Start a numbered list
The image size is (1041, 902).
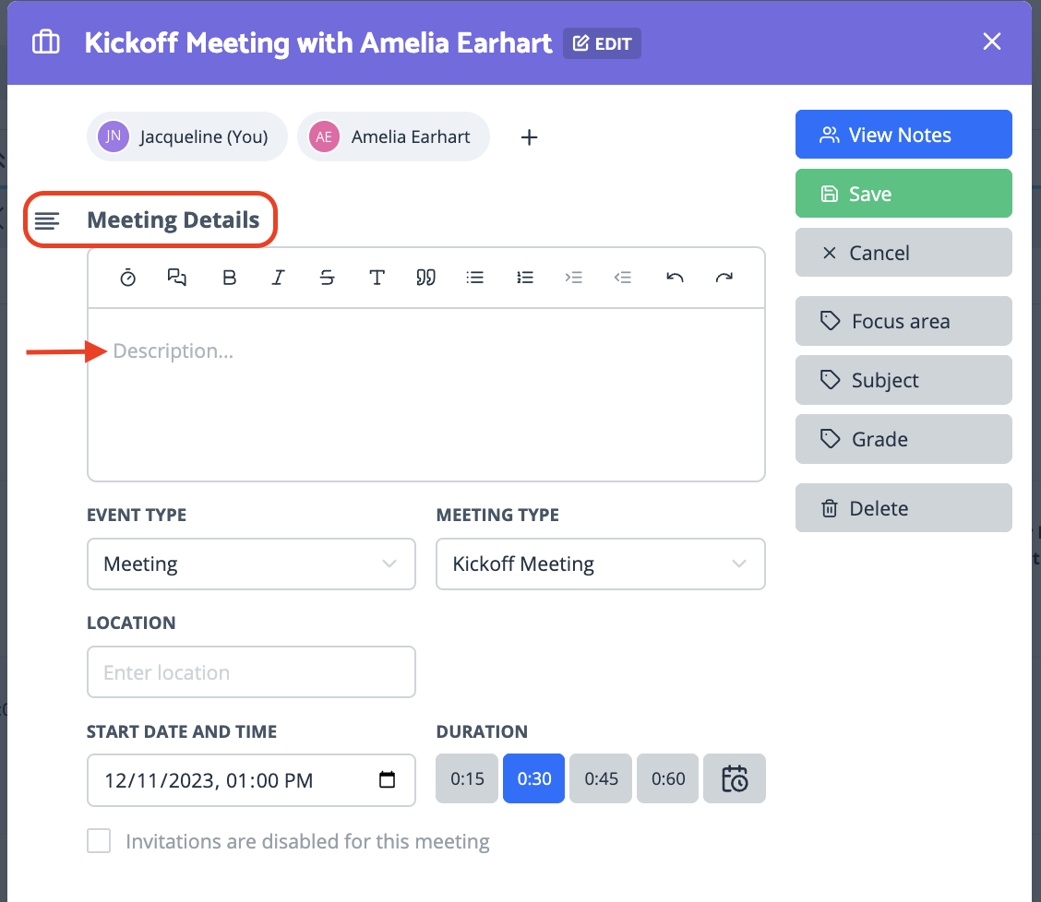click(524, 278)
